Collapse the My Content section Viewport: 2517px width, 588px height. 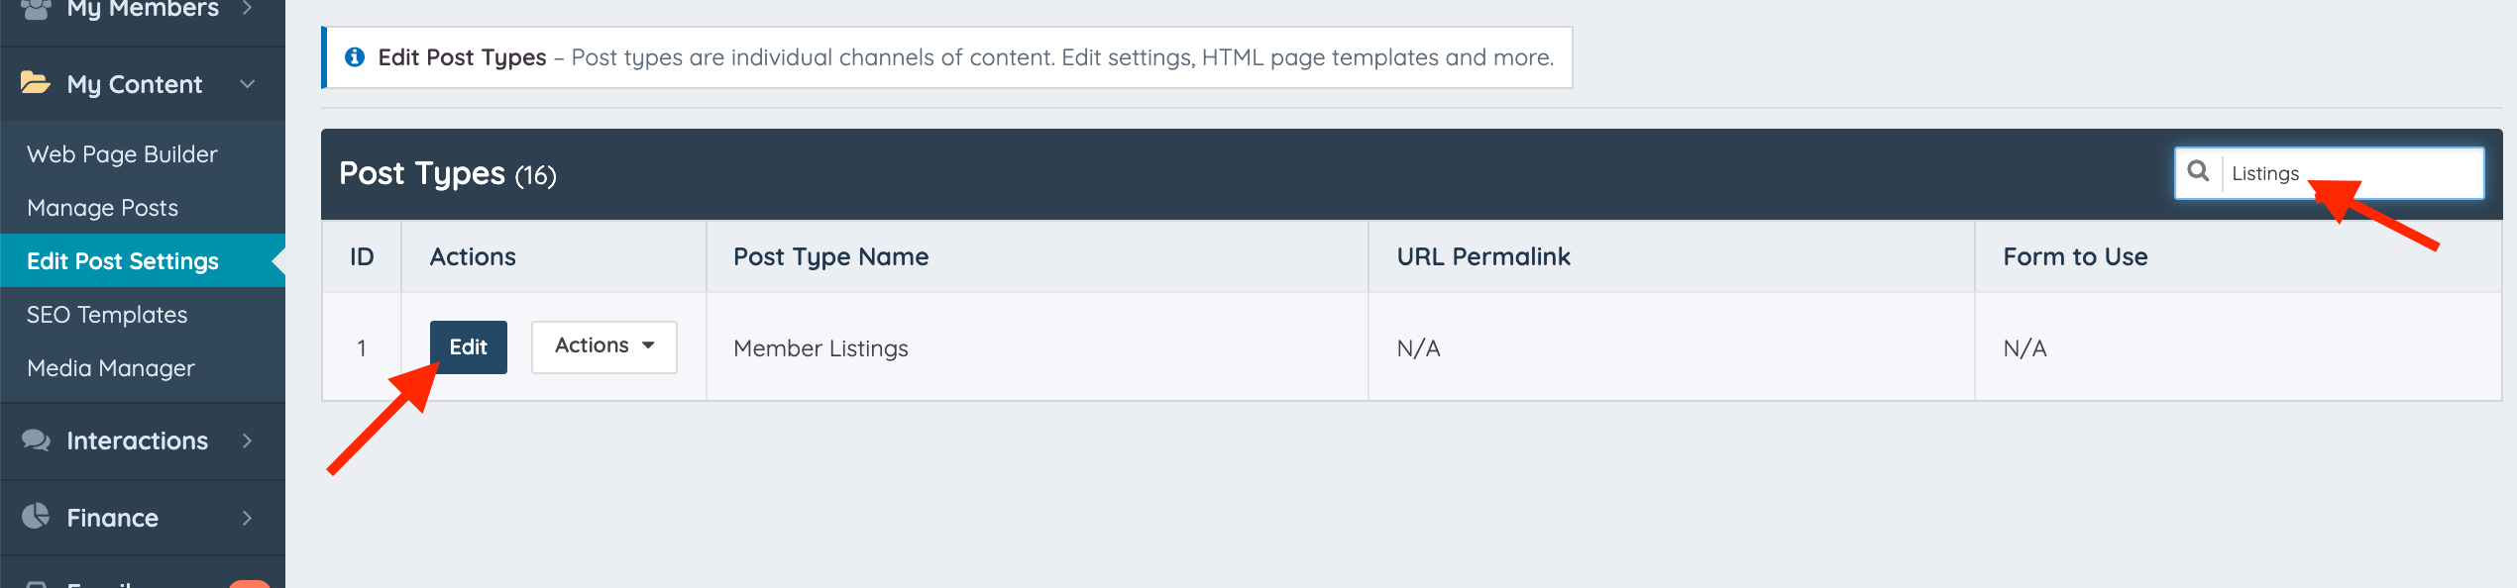pyautogui.click(x=249, y=85)
